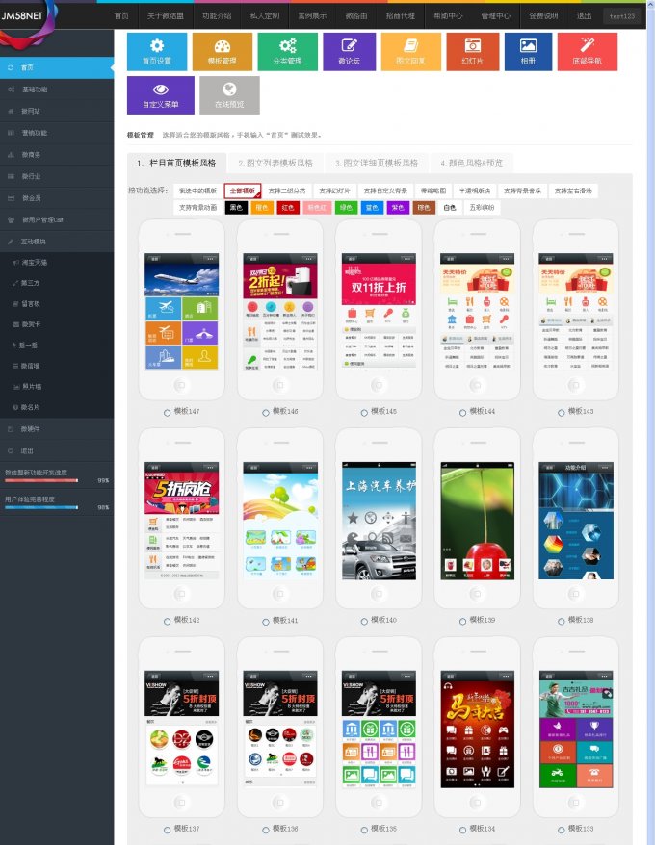Open the 相册 photo album tile

[x=528, y=52]
